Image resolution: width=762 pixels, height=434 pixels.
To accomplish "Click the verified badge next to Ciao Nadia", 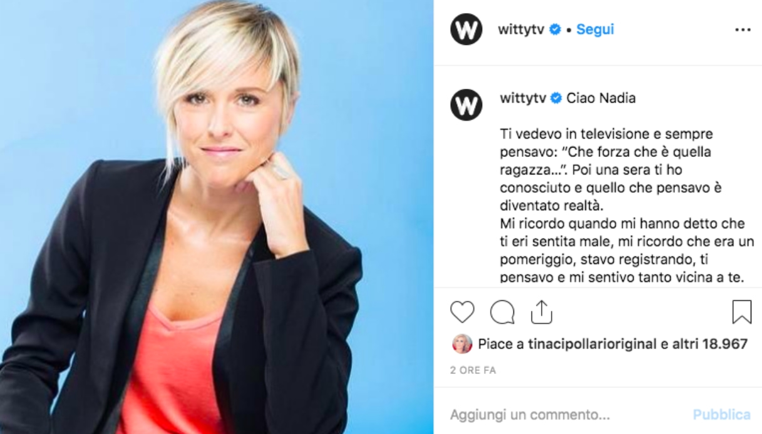I will (x=556, y=98).
